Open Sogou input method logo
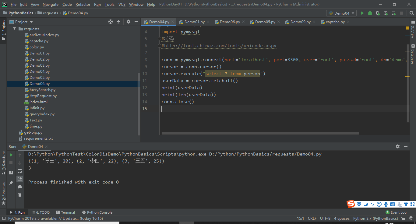The height and width of the screenshot is (224, 416). 351,204
